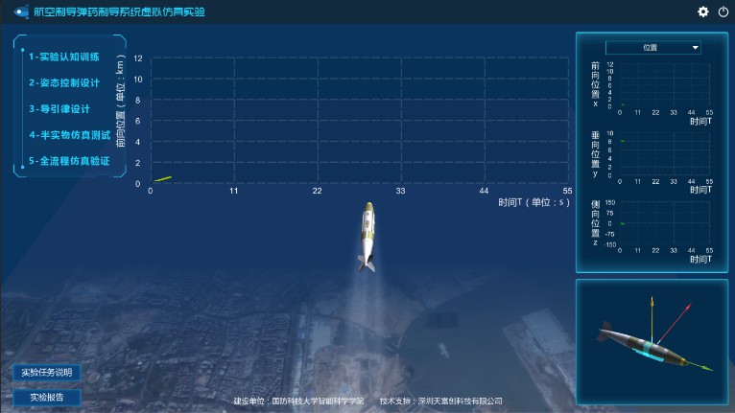This screenshot has width=735, height=413.
Task: Expand the 位置 chart type combo box
Action: (653, 47)
